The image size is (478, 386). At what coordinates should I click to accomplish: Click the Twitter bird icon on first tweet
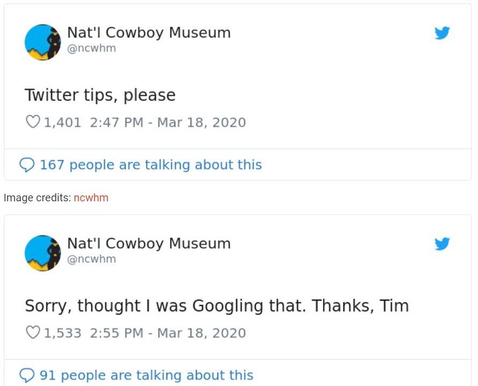point(442,33)
